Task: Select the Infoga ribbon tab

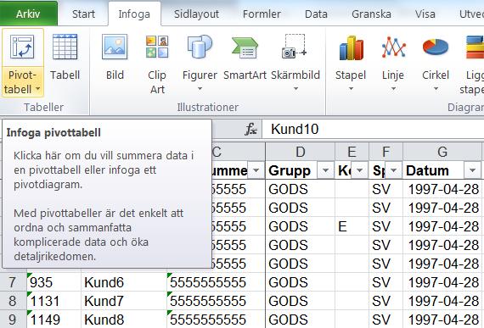Action: [x=134, y=14]
